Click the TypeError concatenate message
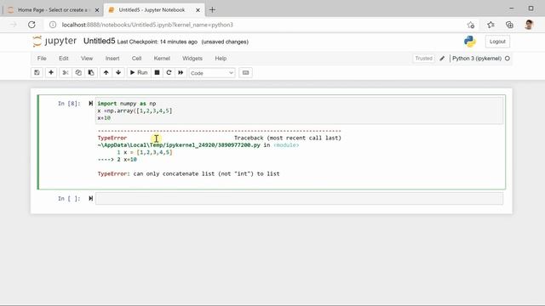This screenshot has width=545, height=306. click(188, 173)
